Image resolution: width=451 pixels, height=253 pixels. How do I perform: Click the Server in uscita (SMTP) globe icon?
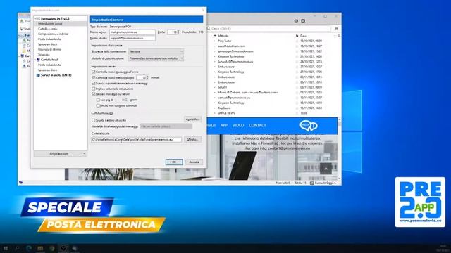[x=38, y=75]
